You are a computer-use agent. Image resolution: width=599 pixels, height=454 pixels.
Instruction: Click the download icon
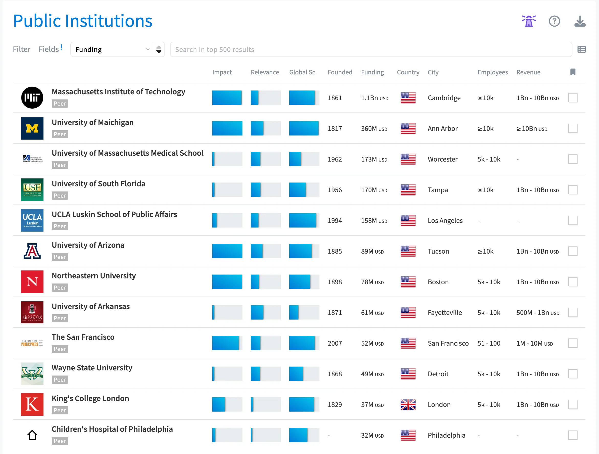[580, 21]
